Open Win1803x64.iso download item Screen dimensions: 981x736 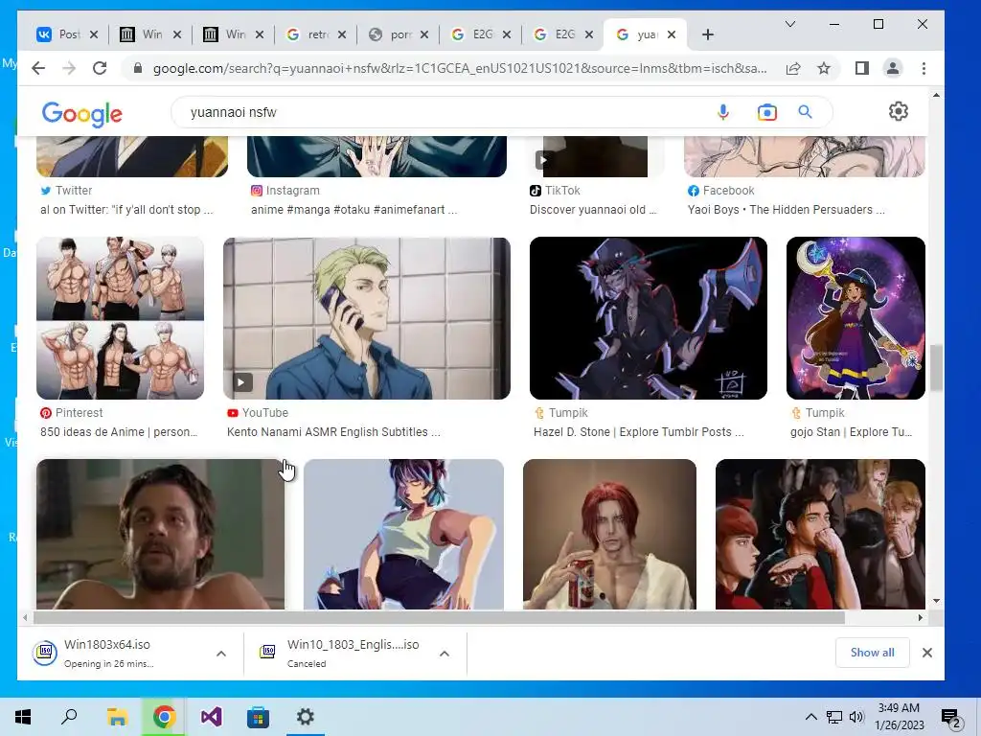107,653
